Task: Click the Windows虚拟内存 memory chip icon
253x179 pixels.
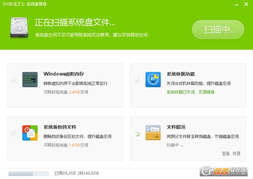Action: point(30,80)
